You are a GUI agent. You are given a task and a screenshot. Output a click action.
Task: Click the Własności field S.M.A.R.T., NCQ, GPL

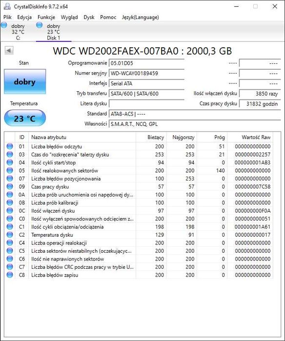[x=195, y=124]
